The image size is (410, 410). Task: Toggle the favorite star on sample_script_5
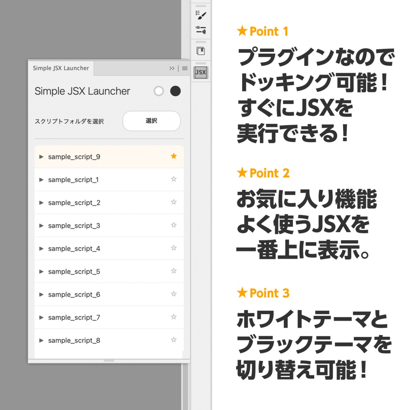(174, 271)
